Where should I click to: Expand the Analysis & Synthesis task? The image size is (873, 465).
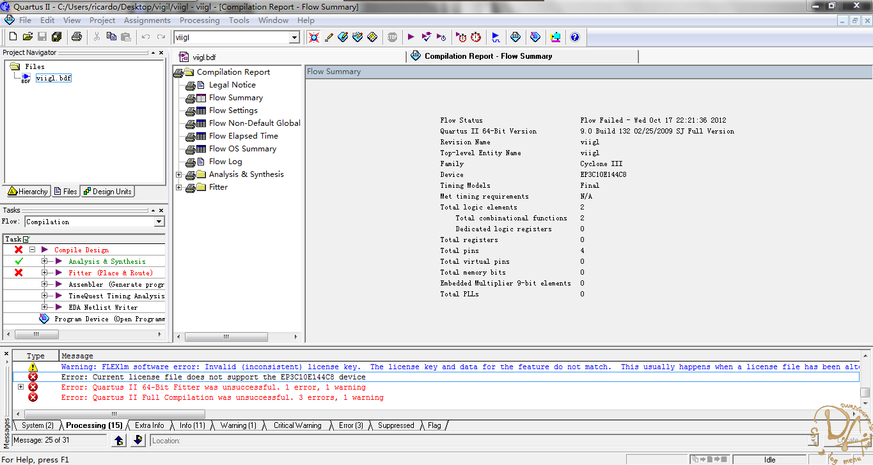[x=44, y=261]
